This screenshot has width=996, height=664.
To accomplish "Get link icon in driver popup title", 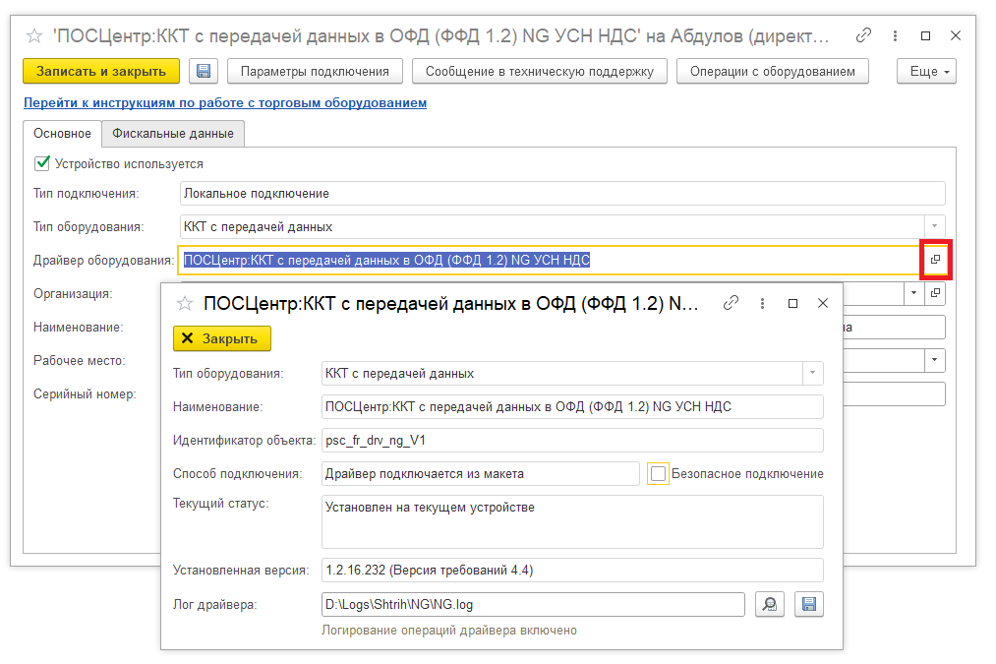I will point(731,303).
